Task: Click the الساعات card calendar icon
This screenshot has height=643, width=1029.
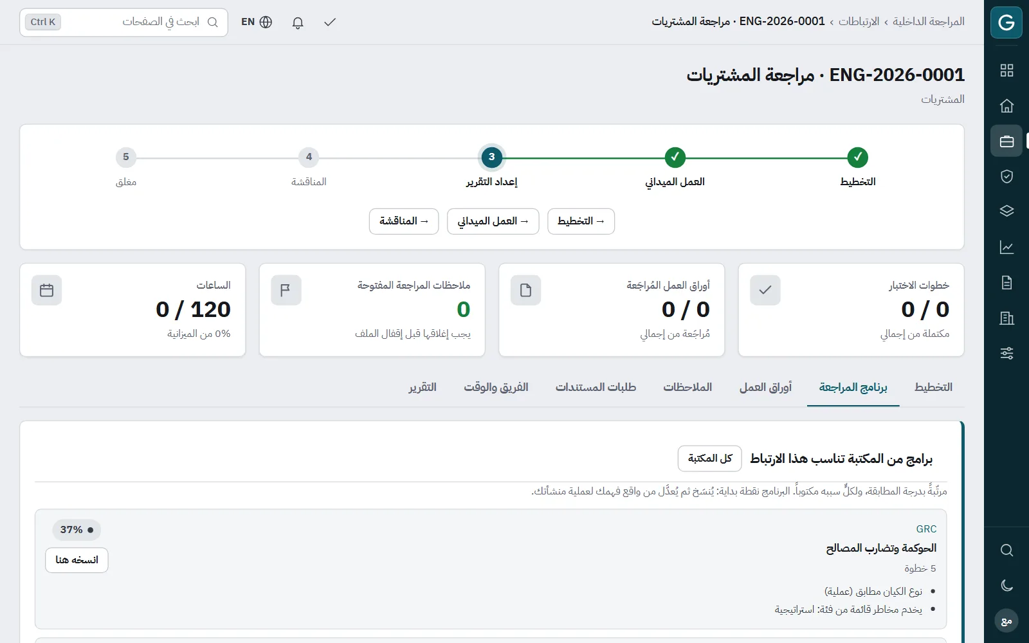Action: (x=46, y=291)
